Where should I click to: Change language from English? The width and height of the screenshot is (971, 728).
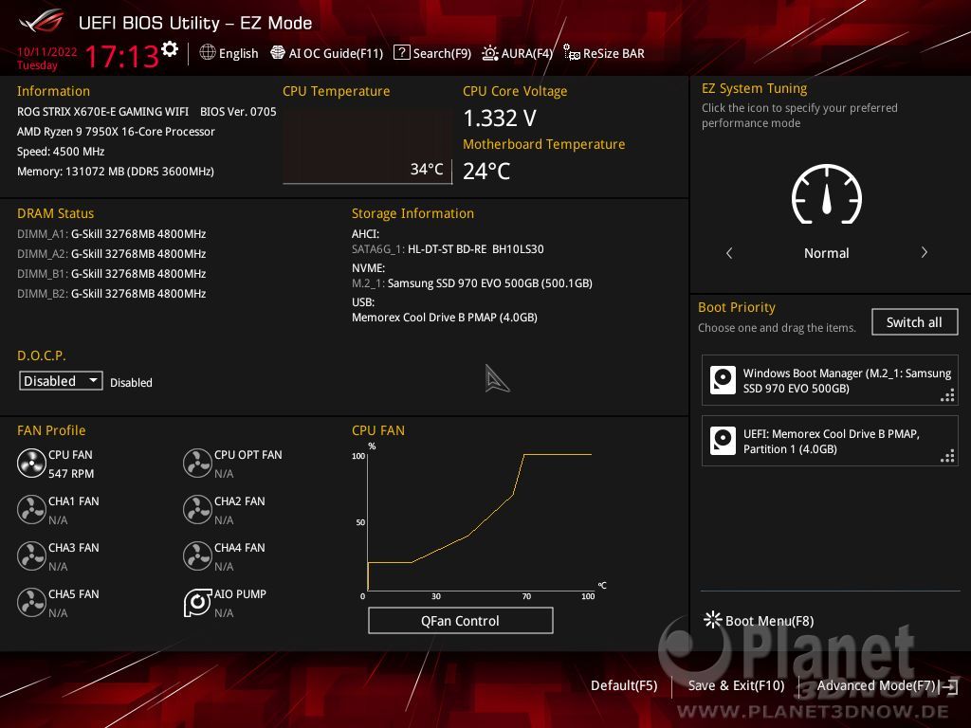tap(238, 53)
